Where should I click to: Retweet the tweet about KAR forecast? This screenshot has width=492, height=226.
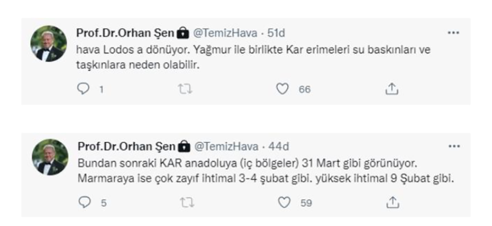pyautogui.click(x=187, y=201)
